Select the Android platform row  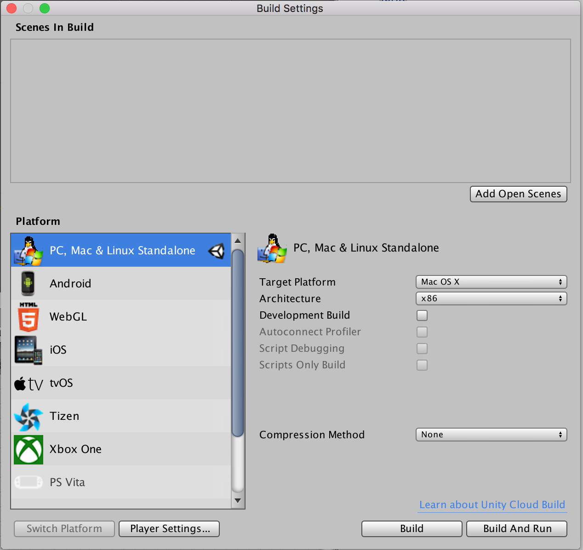pos(121,283)
